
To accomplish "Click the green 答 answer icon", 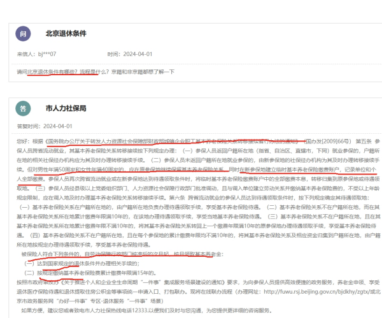I will [23, 108].
